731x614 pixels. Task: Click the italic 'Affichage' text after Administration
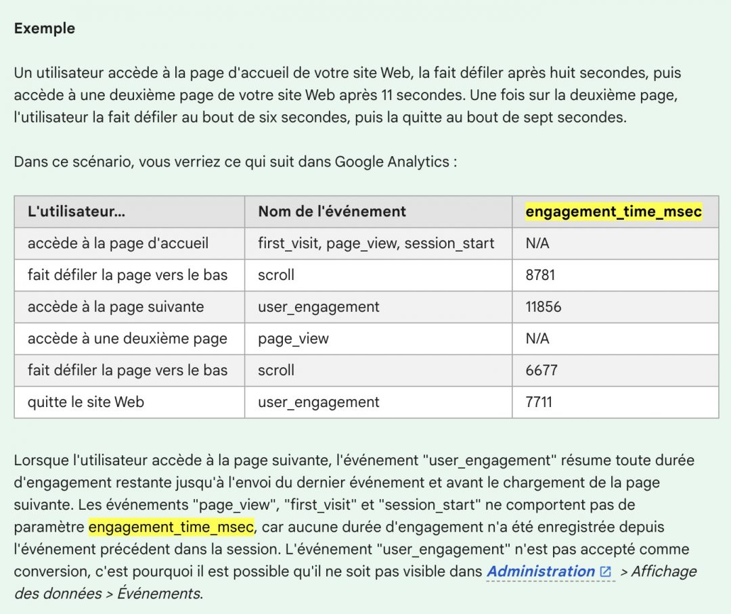664,571
